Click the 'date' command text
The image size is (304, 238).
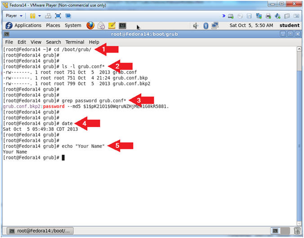[x=67, y=123]
